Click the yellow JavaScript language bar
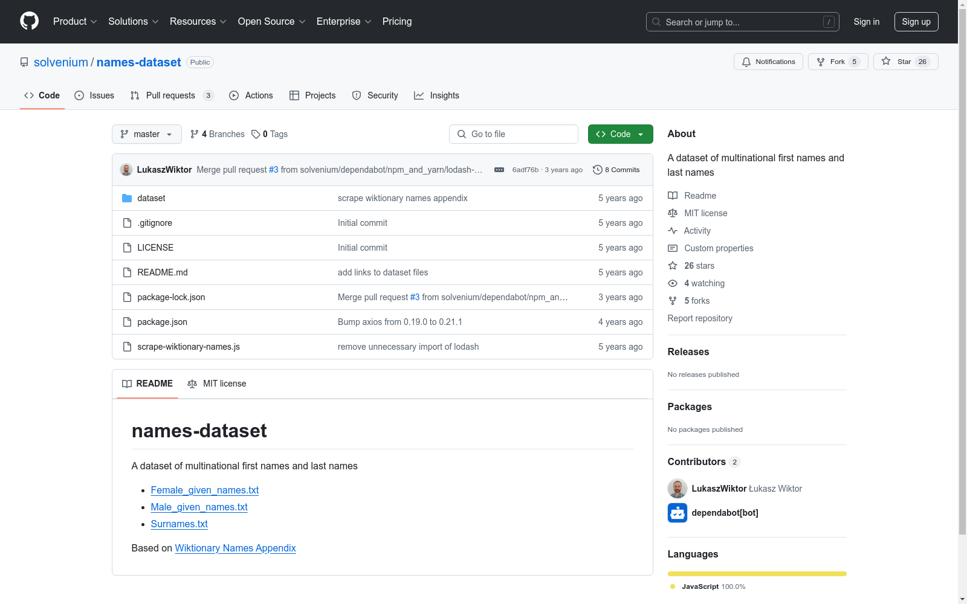 pyautogui.click(x=757, y=574)
